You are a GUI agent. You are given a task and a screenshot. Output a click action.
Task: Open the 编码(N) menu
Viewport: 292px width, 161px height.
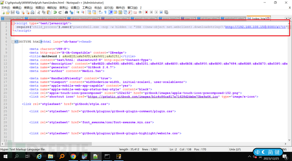point(52,8)
